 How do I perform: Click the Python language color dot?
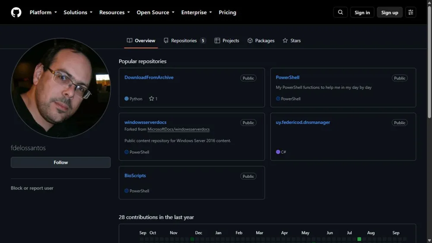pos(127,98)
